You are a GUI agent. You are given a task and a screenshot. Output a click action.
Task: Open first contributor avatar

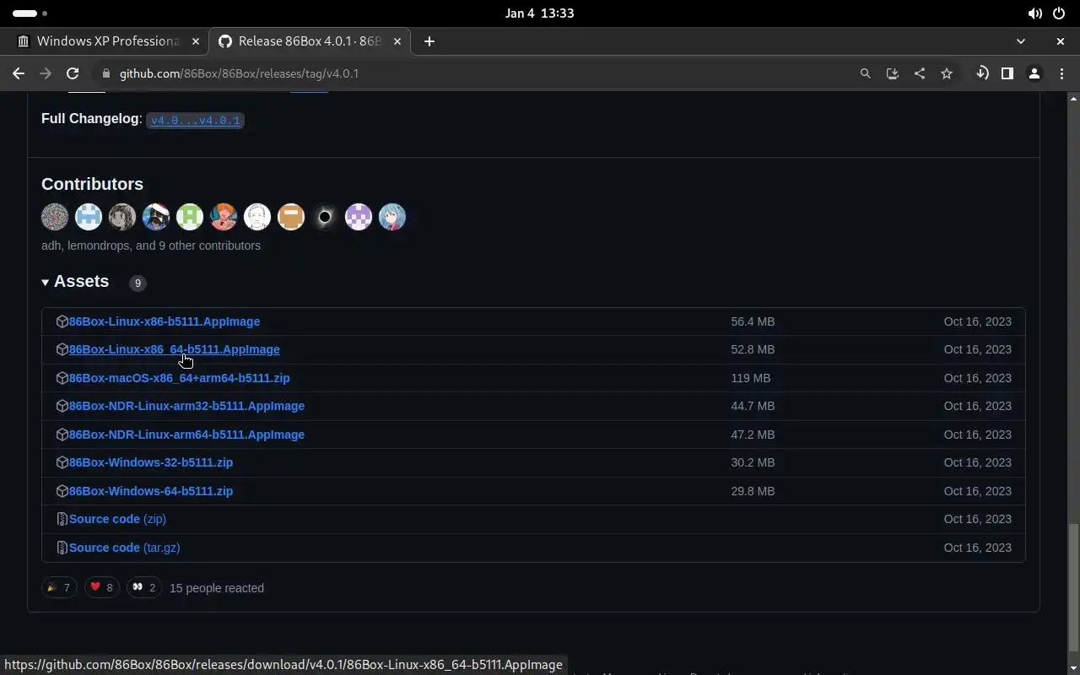(55, 217)
